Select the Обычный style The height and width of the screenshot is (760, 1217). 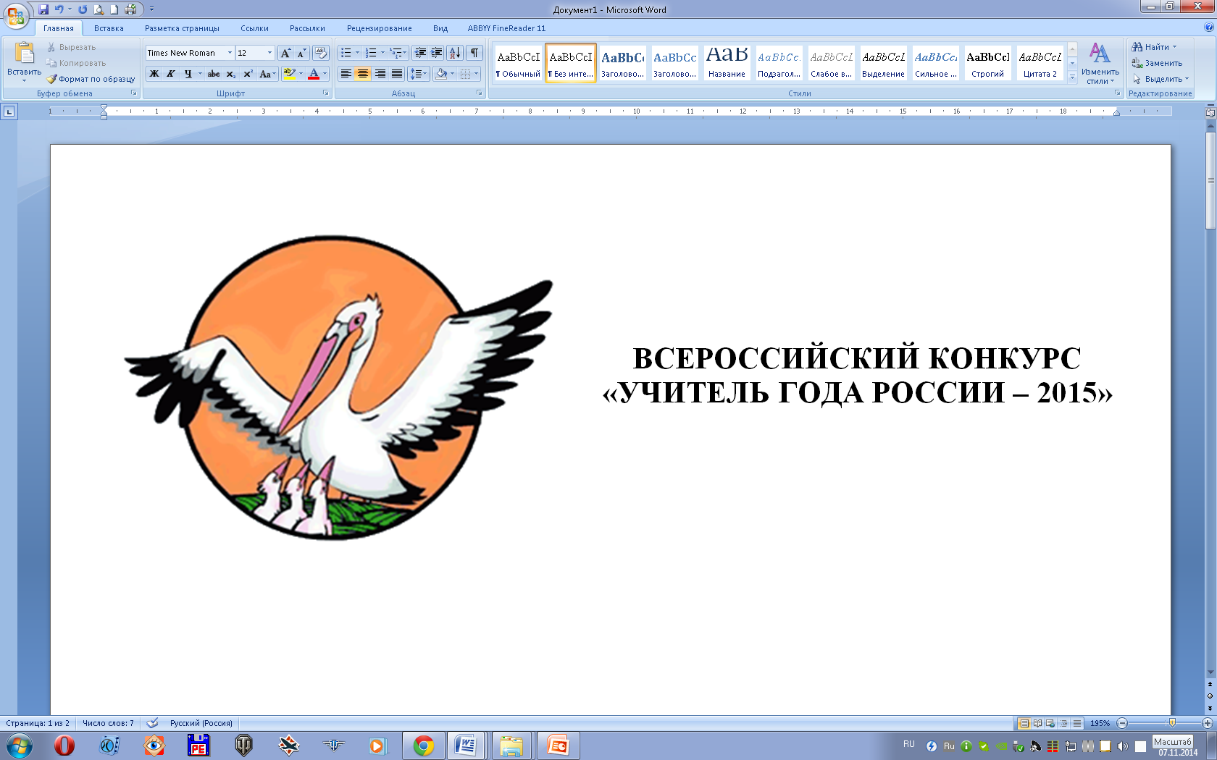pyautogui.click(x=519, y=63)
